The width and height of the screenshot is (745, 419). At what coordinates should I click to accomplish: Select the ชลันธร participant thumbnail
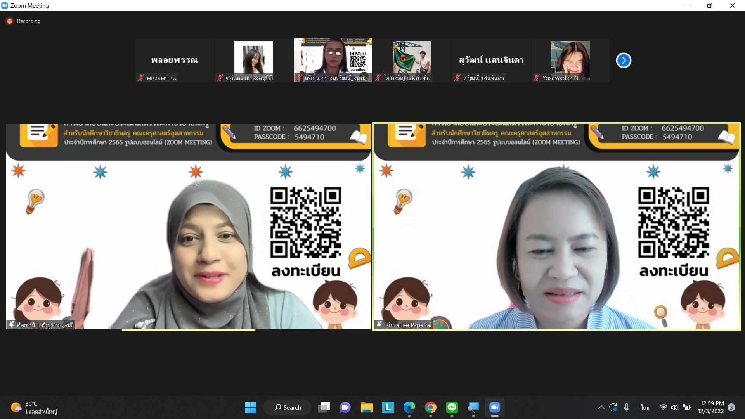click(254, 60)
